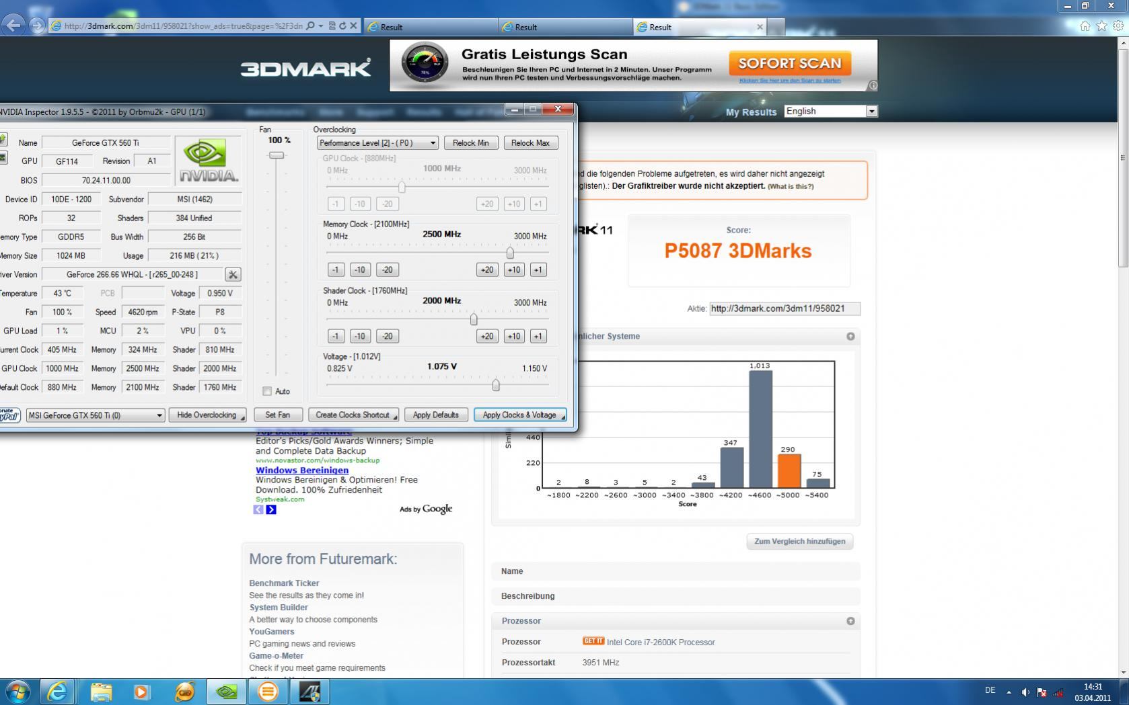
Task: Close the active Result tab
Action: tap(760, 27)
